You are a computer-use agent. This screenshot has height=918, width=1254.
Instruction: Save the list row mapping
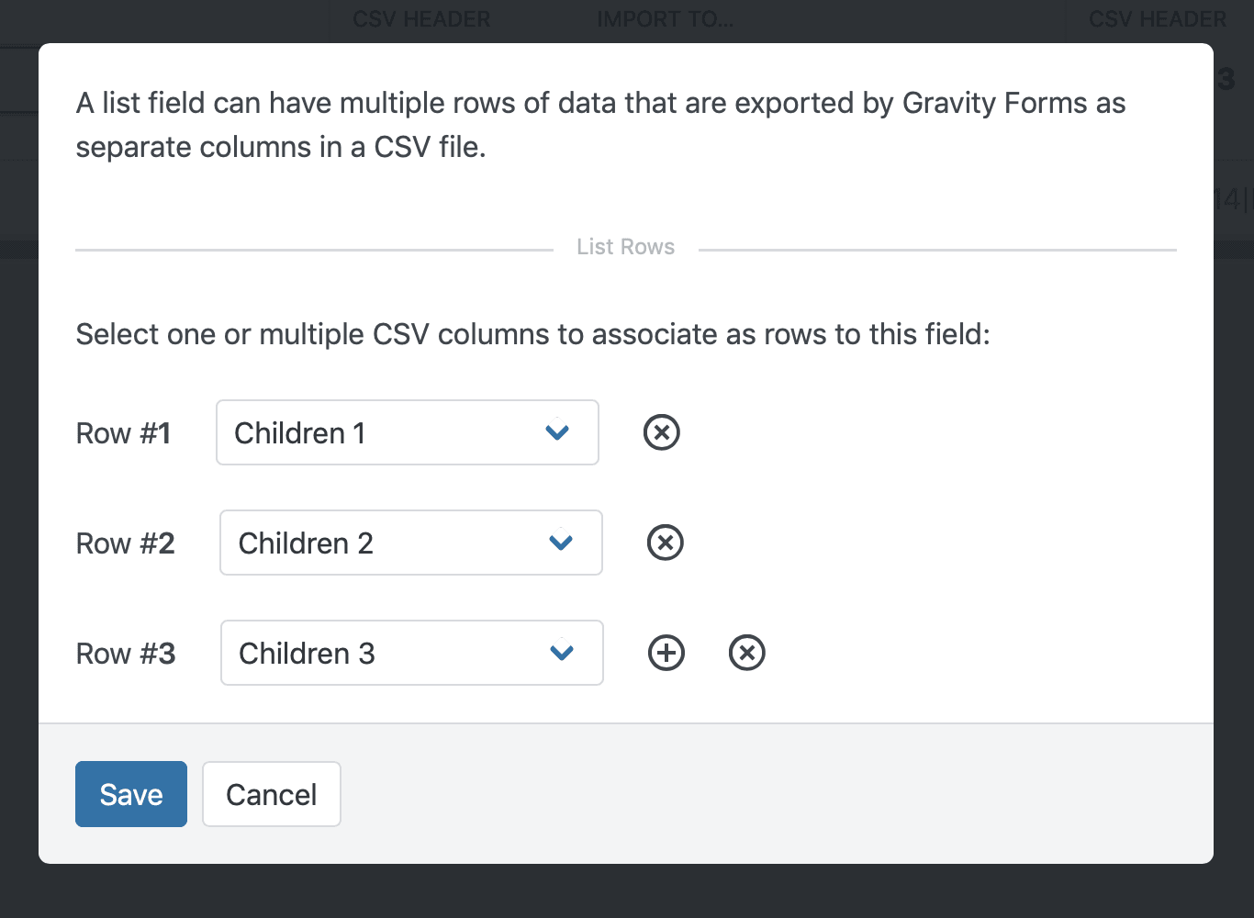pyautogui.click(x=130, y=793)
